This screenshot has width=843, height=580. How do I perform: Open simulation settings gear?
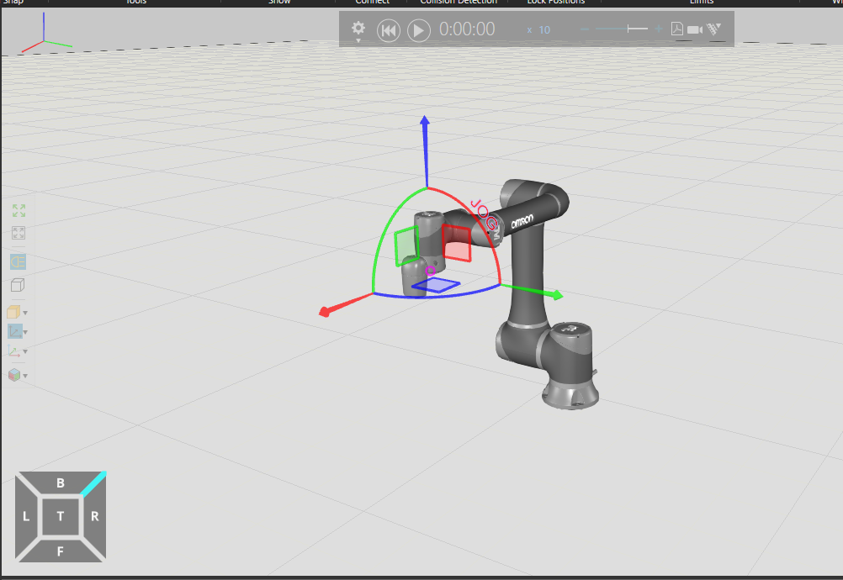pos(358,28)
